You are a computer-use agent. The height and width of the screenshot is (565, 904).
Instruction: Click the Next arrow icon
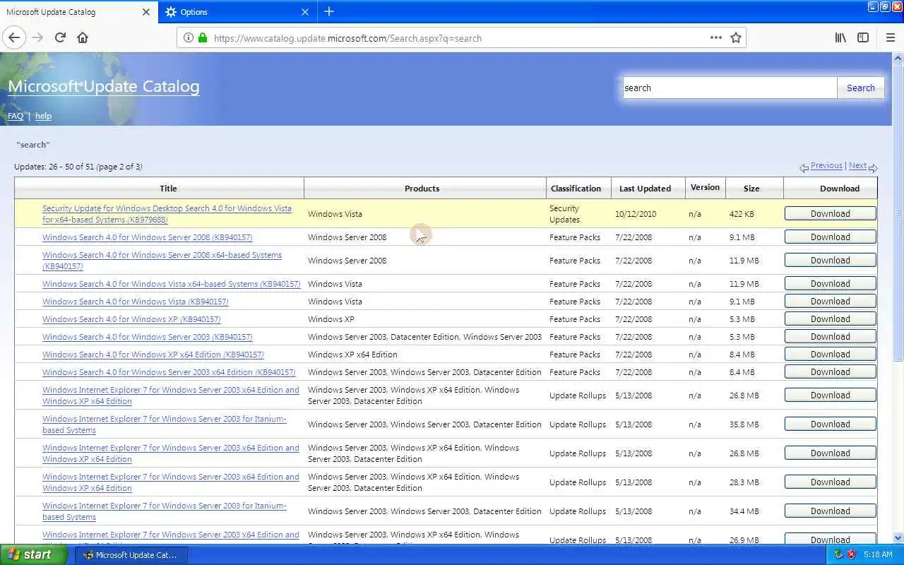[x=873, y=168]
